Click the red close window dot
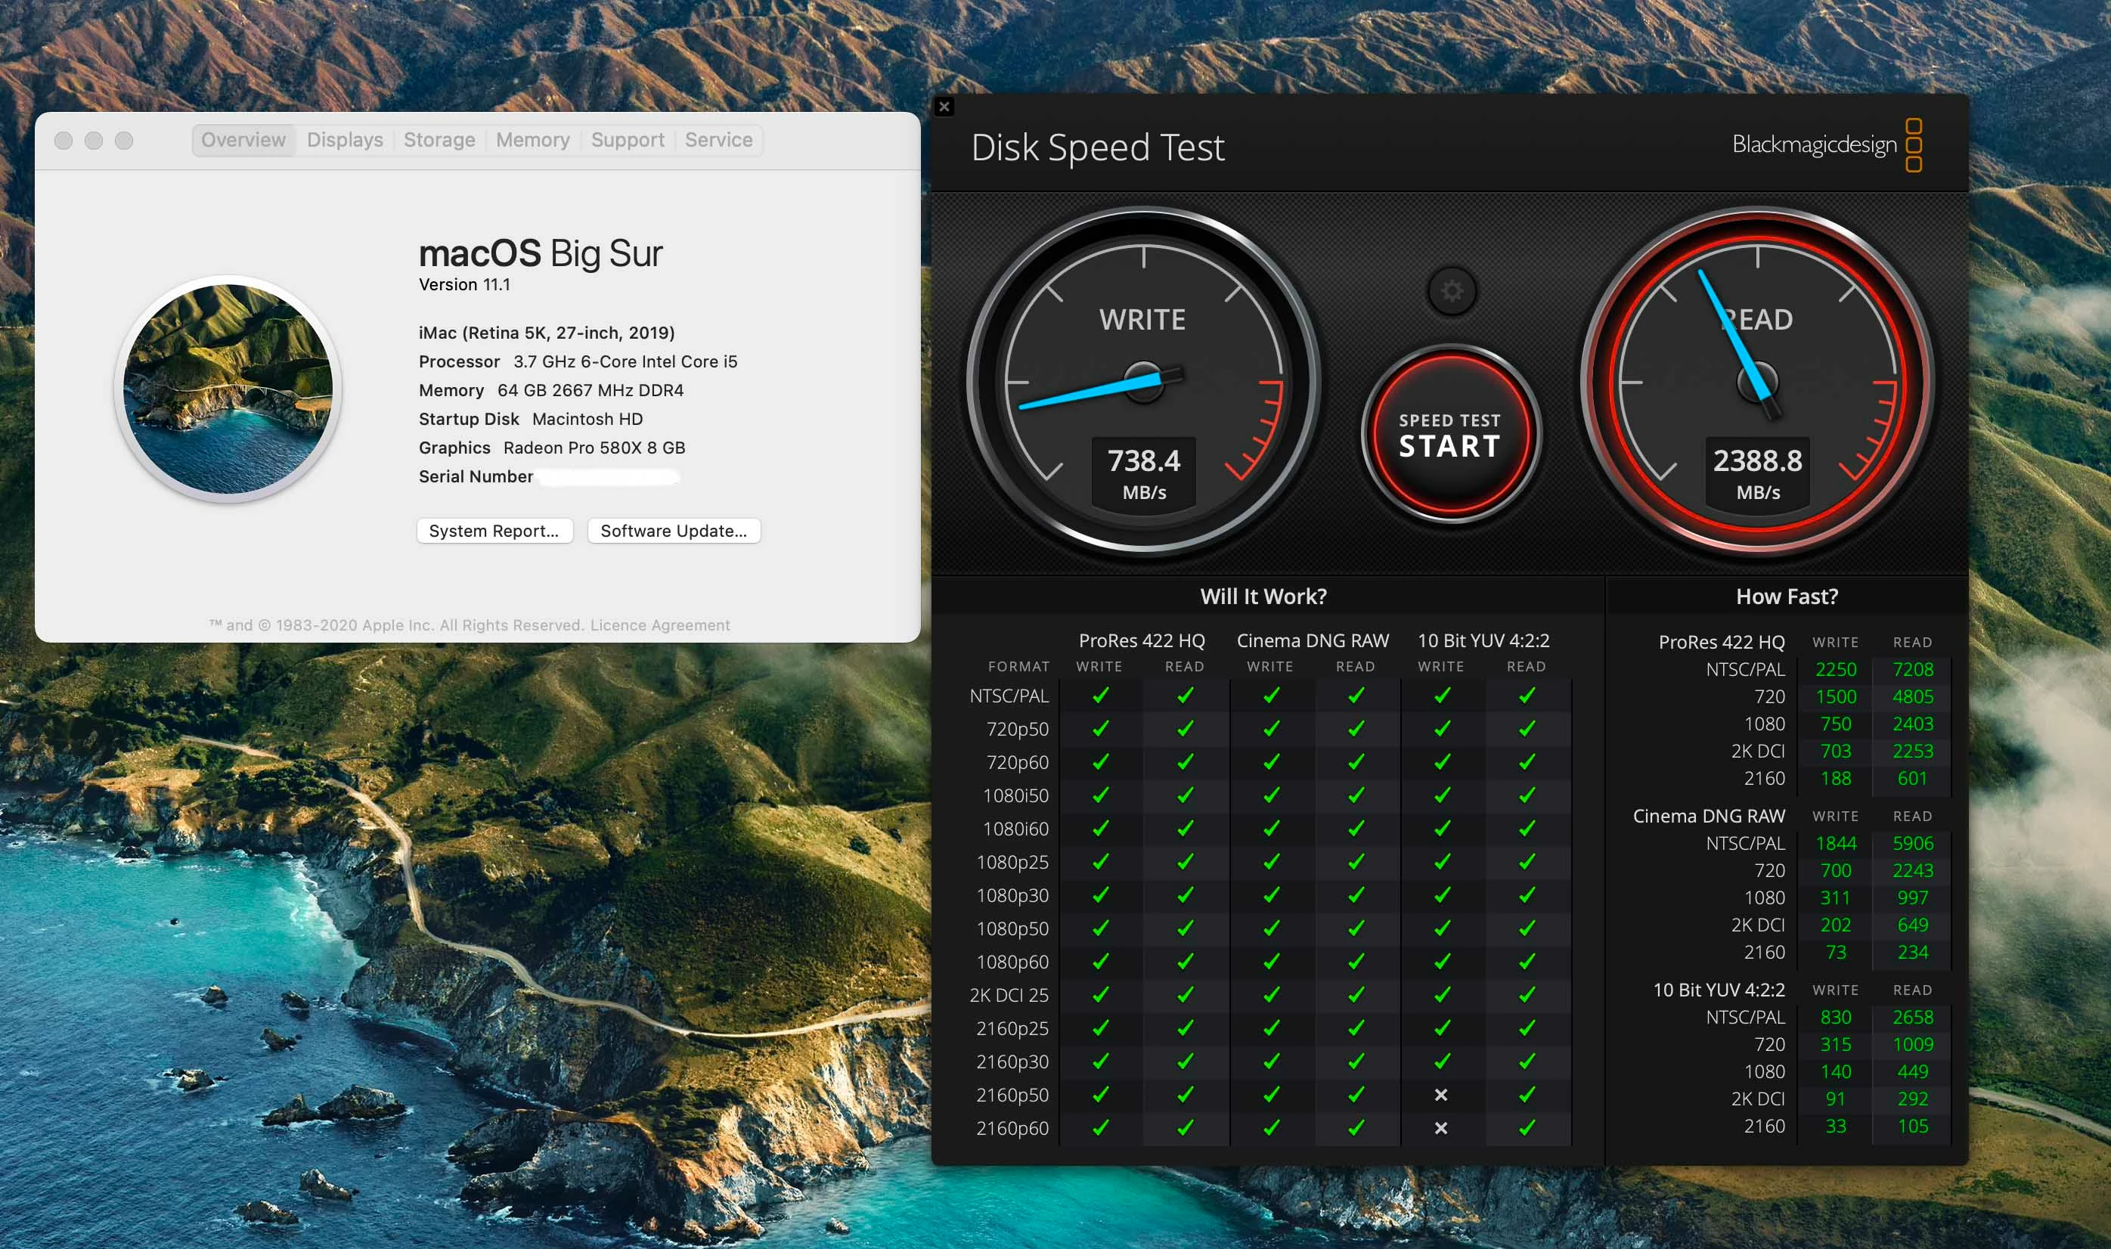 pyautogui.click(x=63, y=141)
